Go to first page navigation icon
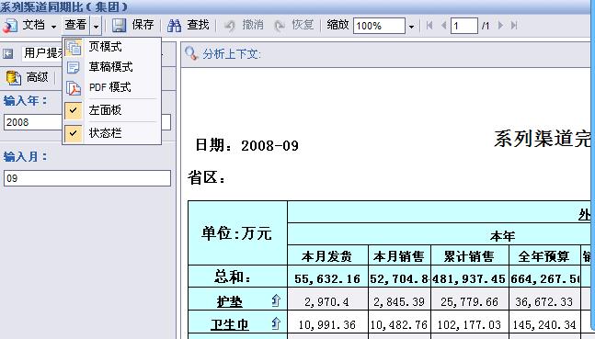595x339 pixels. pos(429,26)
